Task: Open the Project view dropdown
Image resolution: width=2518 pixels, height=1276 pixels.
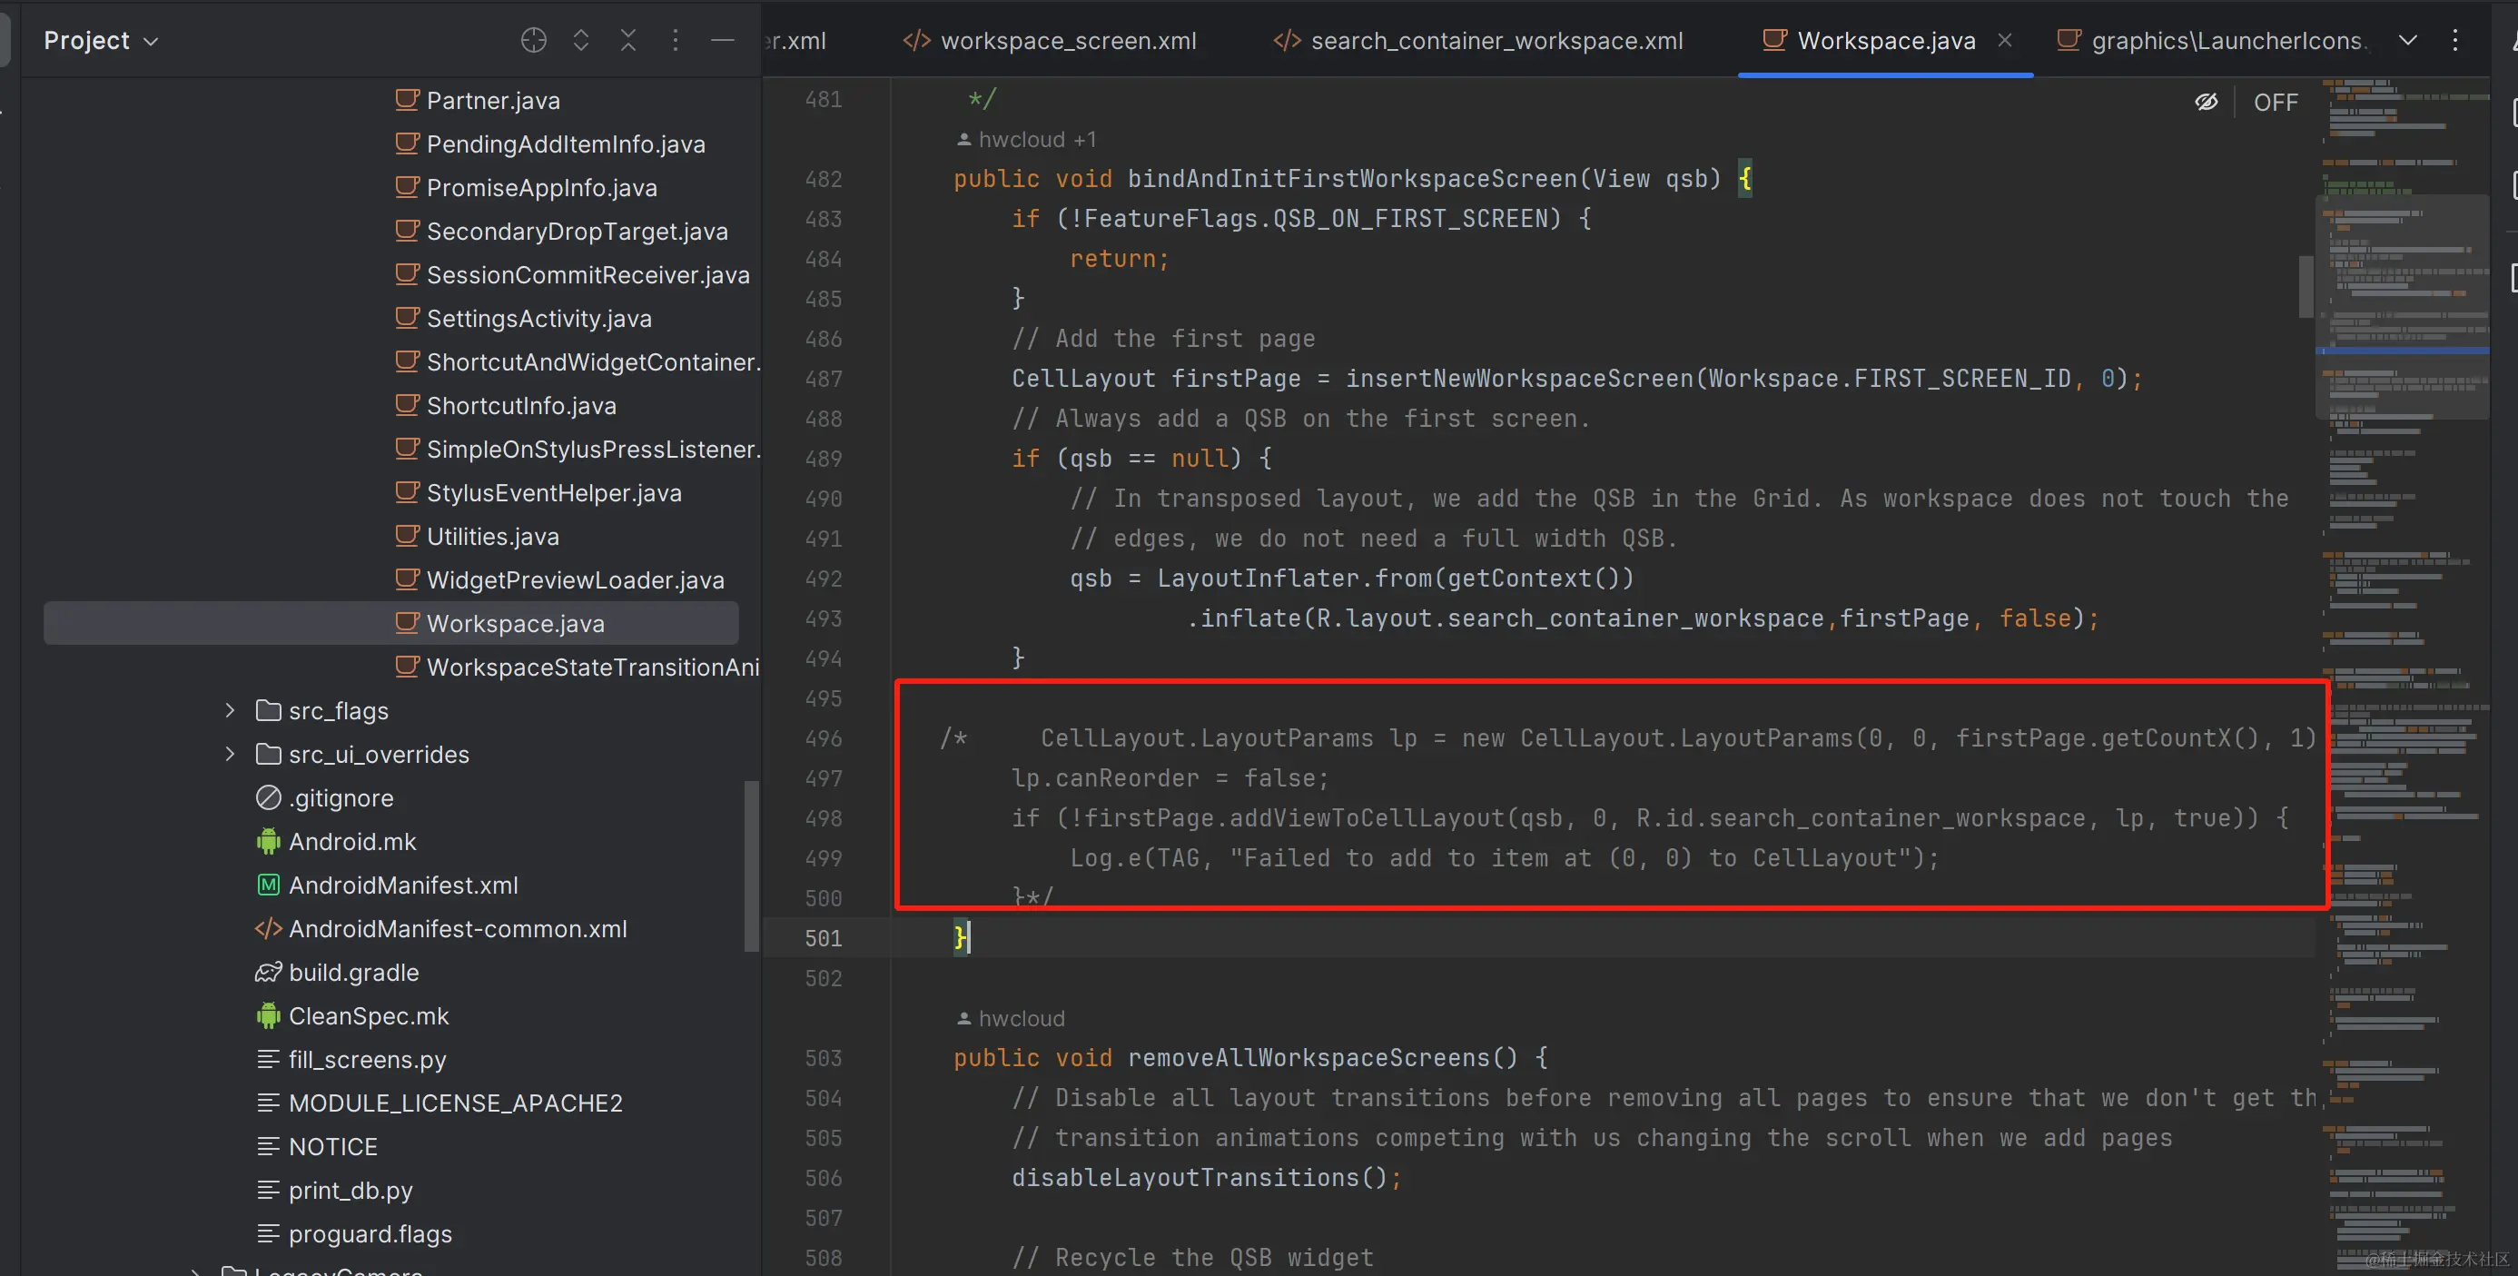Action: (101, 40)
